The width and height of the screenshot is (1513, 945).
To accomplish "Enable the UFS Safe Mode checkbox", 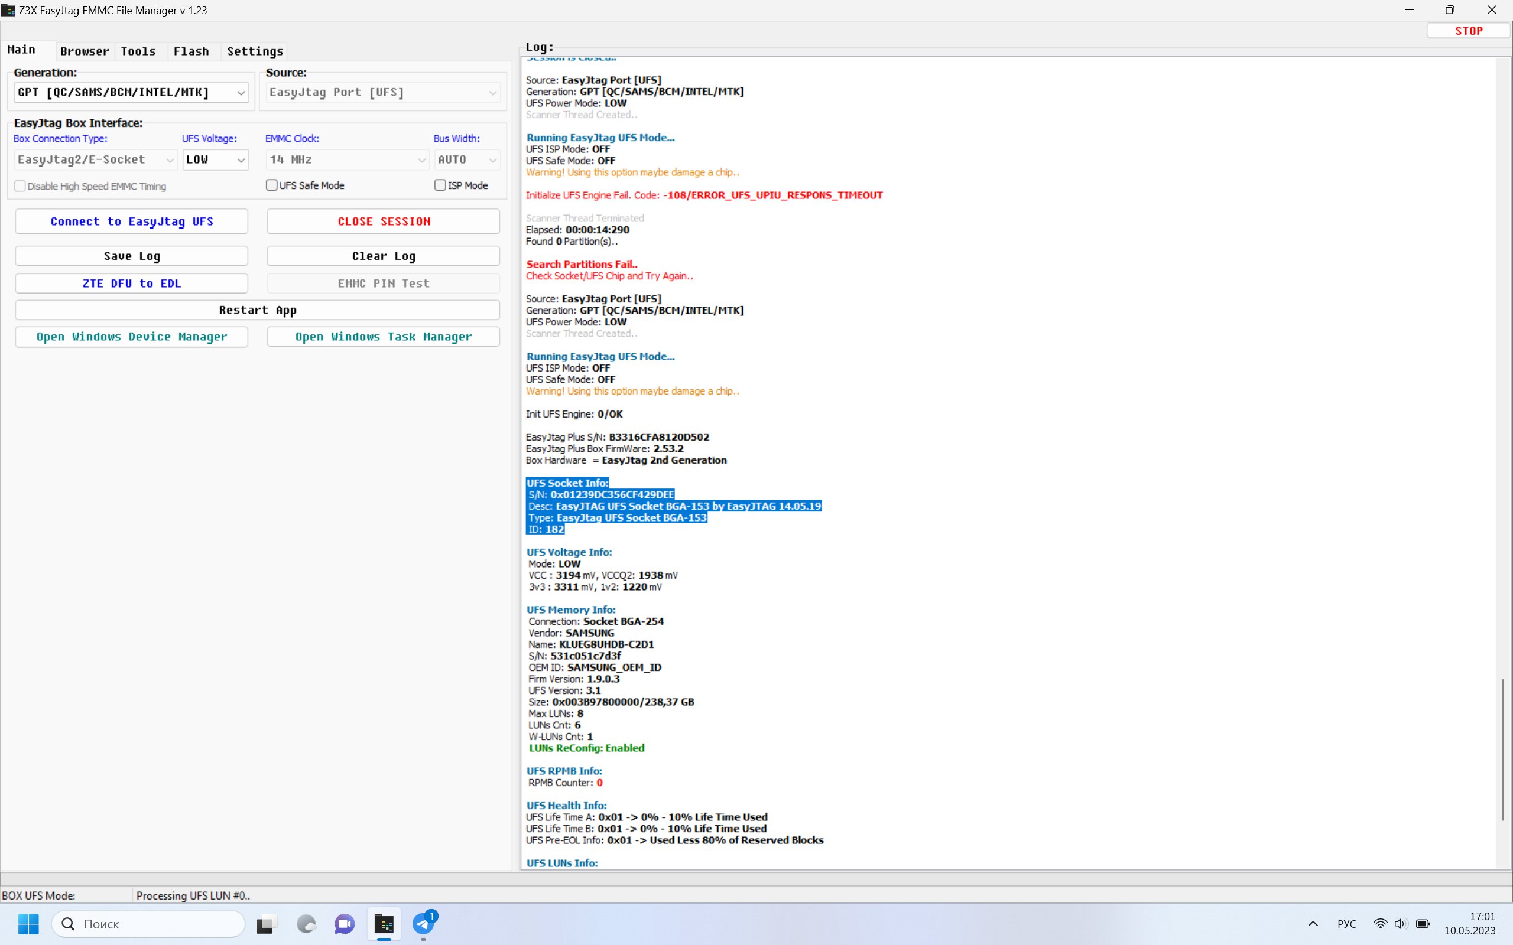I will (272, 185).
